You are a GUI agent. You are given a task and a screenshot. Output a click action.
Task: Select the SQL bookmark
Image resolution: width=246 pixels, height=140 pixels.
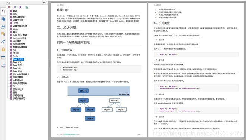pyautogui.click(x=15, y=50)
